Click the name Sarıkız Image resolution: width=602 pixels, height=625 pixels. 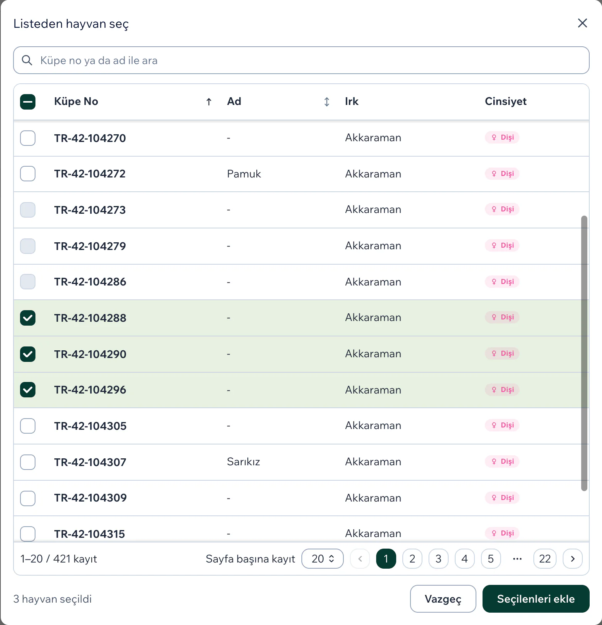tap(244, 462)
